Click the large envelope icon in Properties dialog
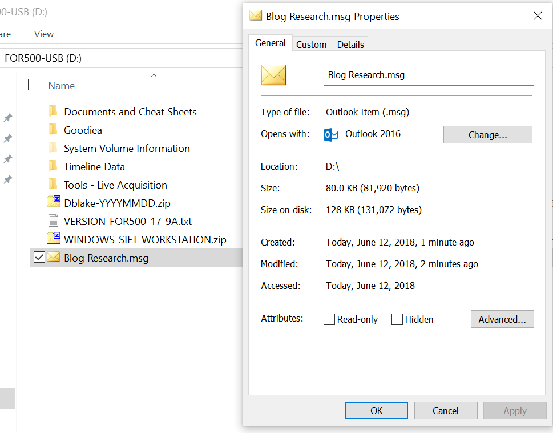Image resolution: width=553 pixels, height=433 pixels. pos(274,75)
